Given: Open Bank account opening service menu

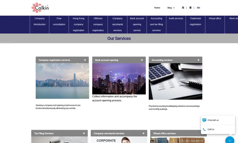Looking at the screenshot, I should pyautogui.click(x=137, y=24).
